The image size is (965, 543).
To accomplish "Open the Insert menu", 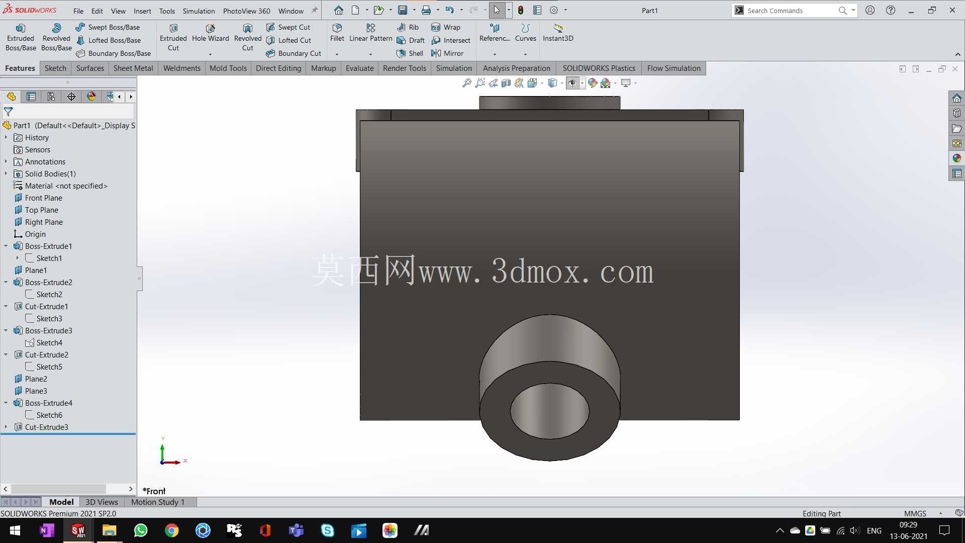I will pos(142,11).
